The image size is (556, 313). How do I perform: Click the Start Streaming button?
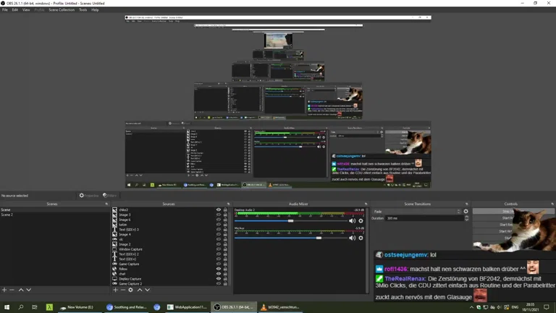(507, 212)
